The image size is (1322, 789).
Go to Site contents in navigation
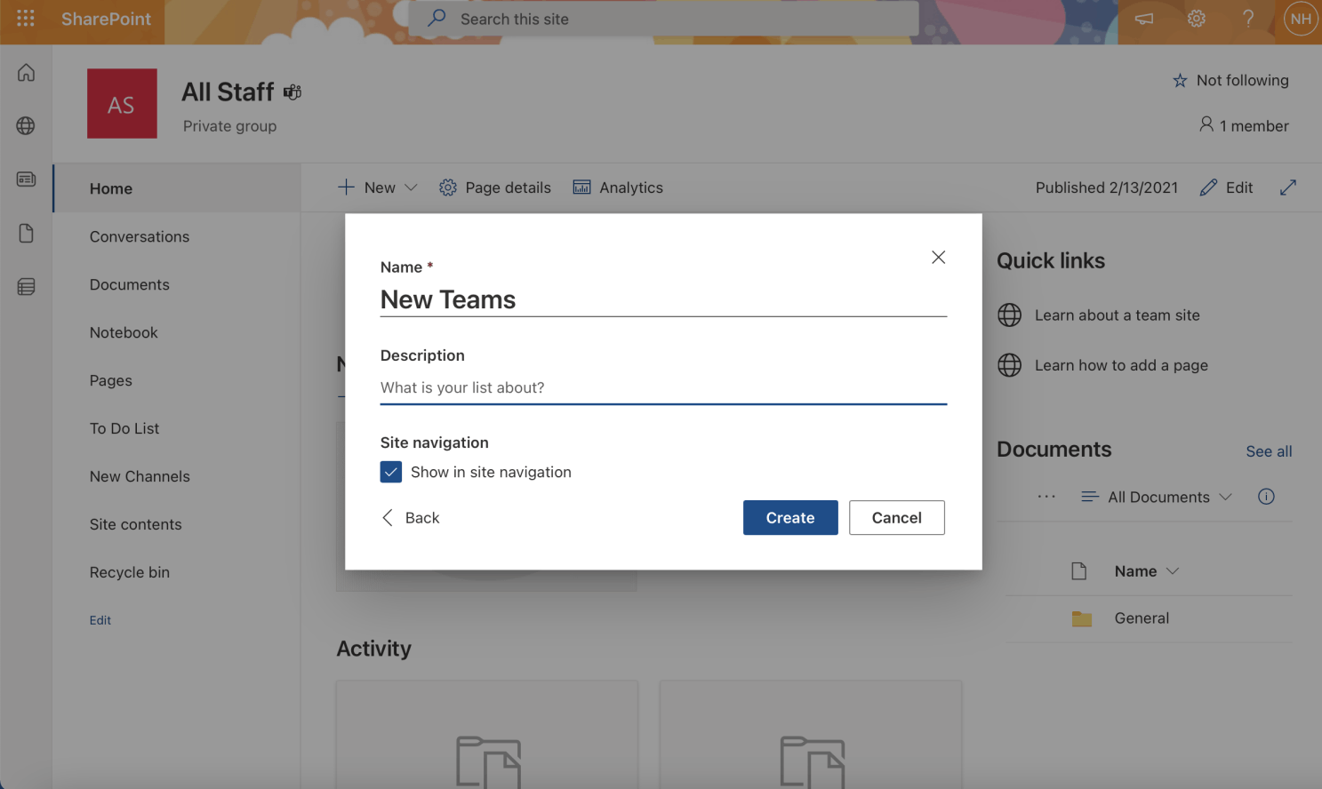coord(136,524)
